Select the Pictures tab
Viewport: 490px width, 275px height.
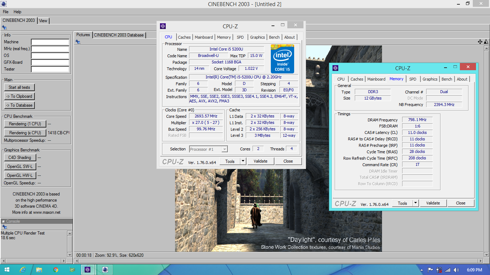click(83, 35)
